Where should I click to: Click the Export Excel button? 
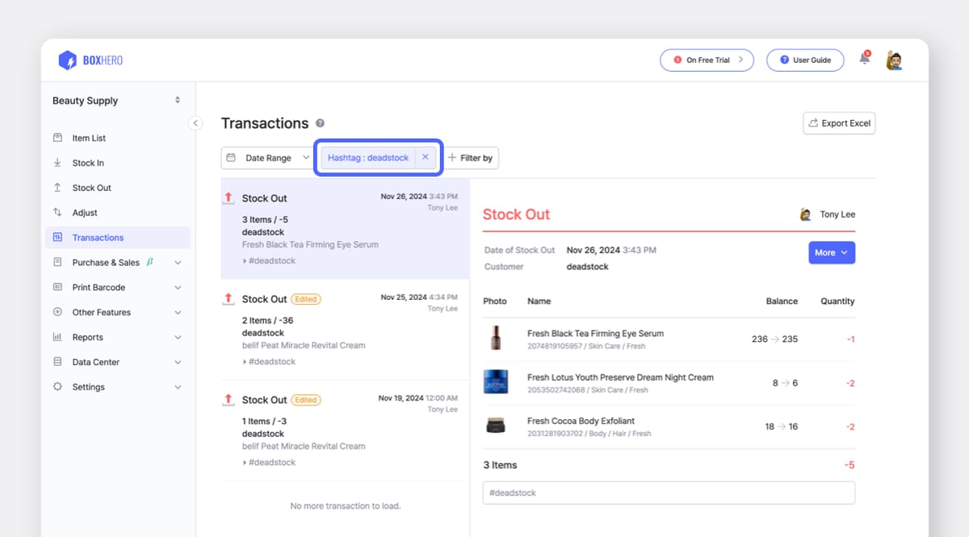point(838,123)
